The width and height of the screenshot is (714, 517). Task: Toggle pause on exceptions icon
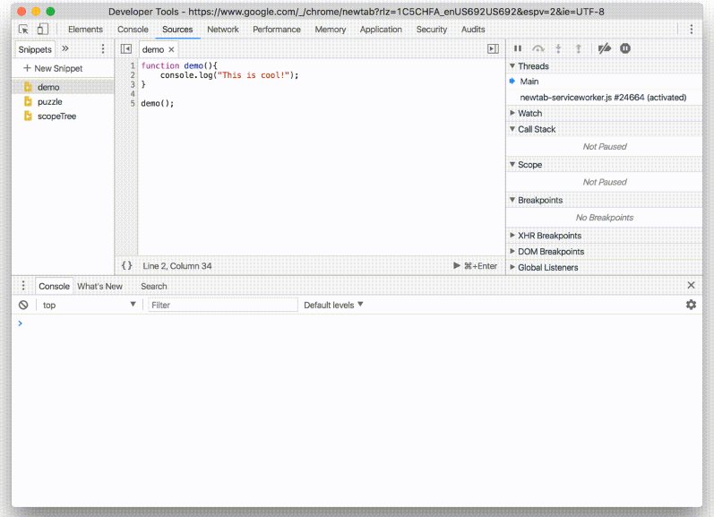(625, 48)
